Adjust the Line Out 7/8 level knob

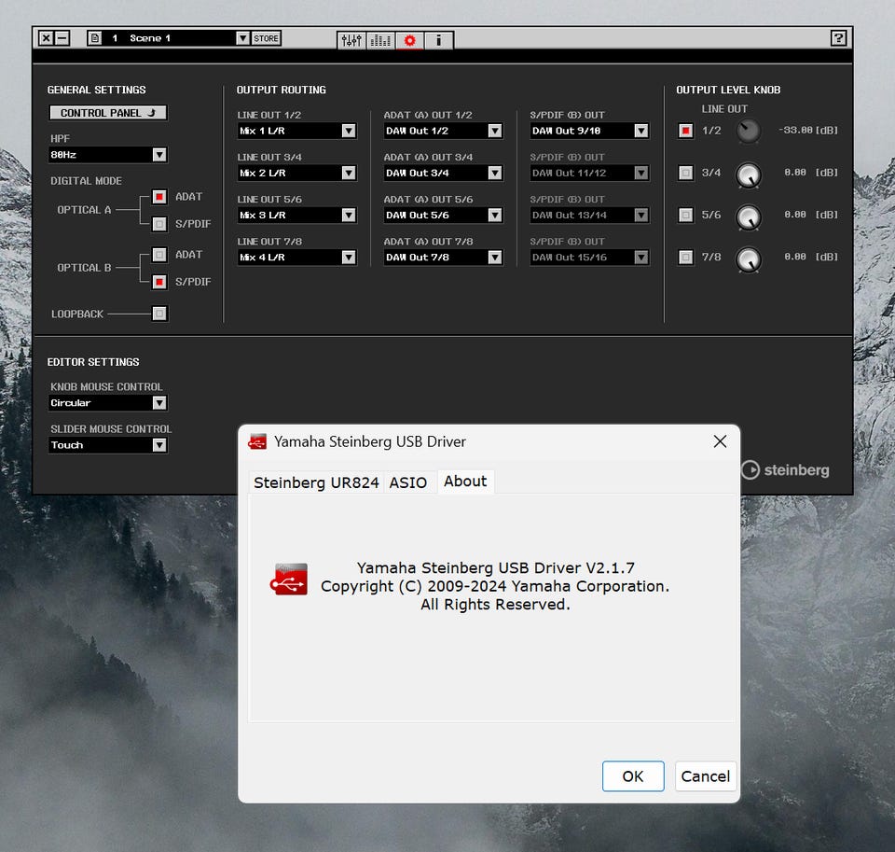(x=749, y=258)
